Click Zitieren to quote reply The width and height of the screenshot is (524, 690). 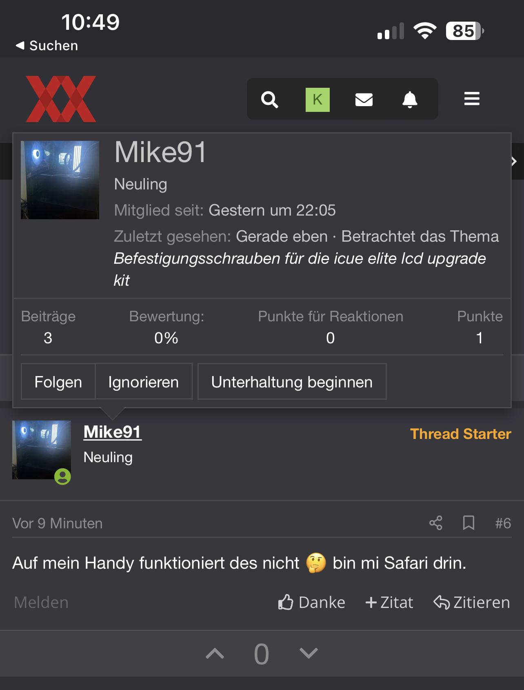(471, 603)
